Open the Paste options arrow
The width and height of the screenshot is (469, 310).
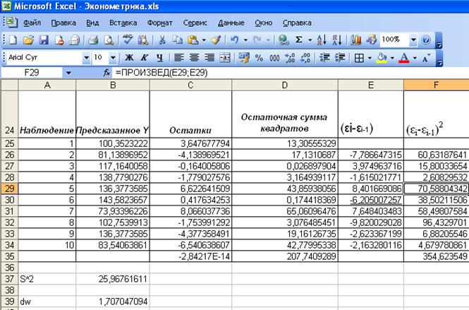tap(204, 40)
